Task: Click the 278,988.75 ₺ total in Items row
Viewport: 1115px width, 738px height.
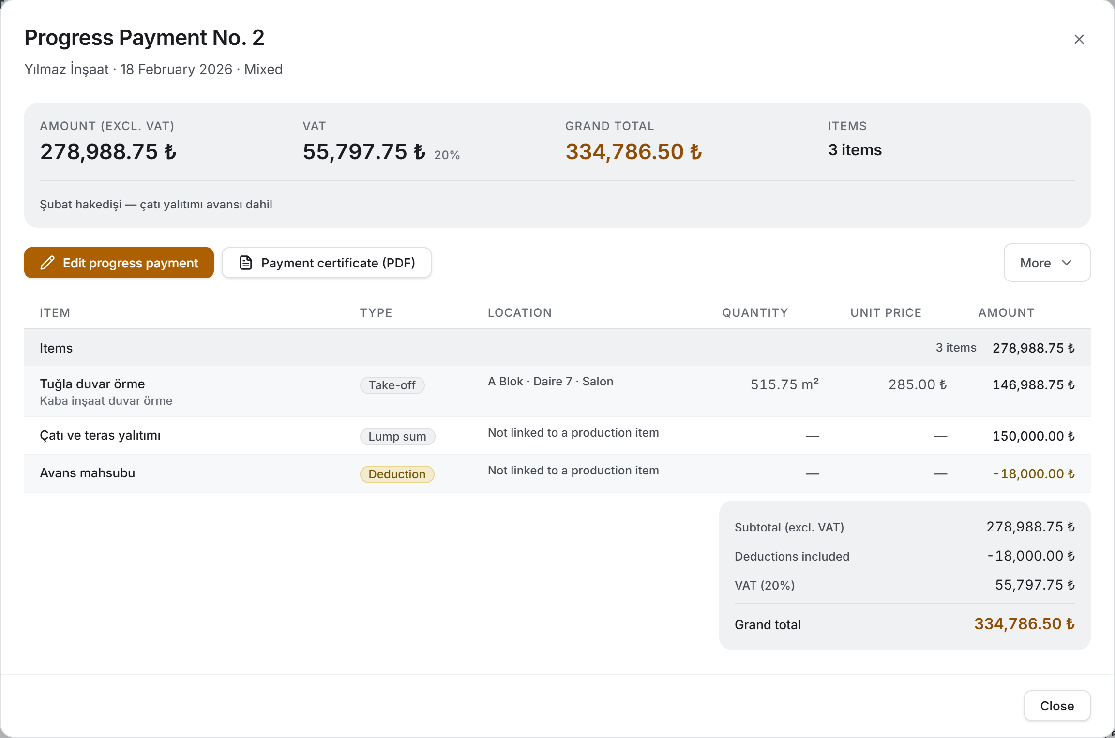Action: pyautogui.click(x=1034, y=348)
